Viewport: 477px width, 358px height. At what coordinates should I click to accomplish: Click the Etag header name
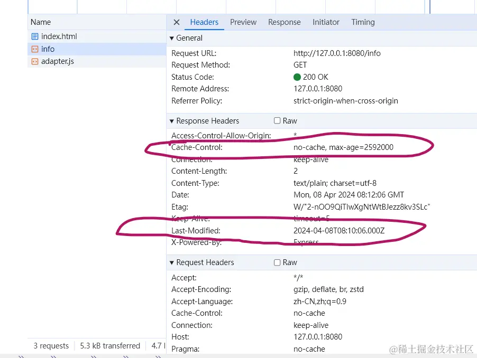click(179, 207)
